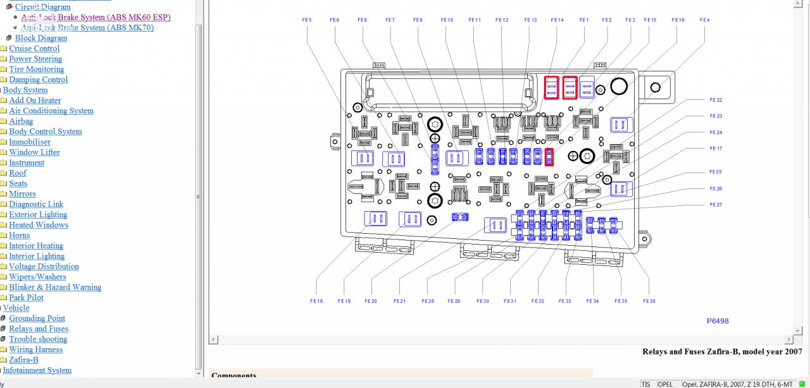Open the Grounding Point link
This screenshot has width=810, height=388.
click(x=37, y=318)
